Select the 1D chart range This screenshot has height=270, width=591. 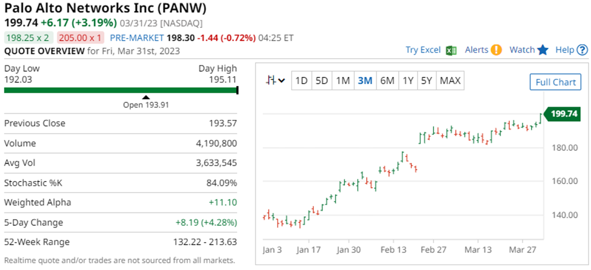pos(301,81)
